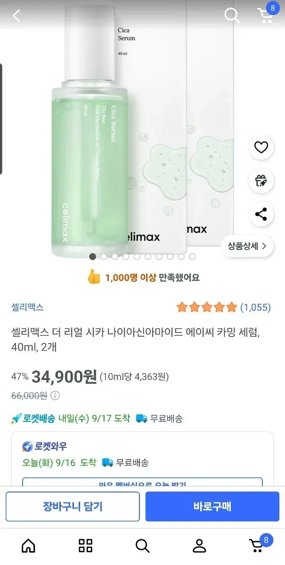The width and height of the screenshot is (285, 565).
Task: Purchase now using 바로구매 button
Action: 212,506
